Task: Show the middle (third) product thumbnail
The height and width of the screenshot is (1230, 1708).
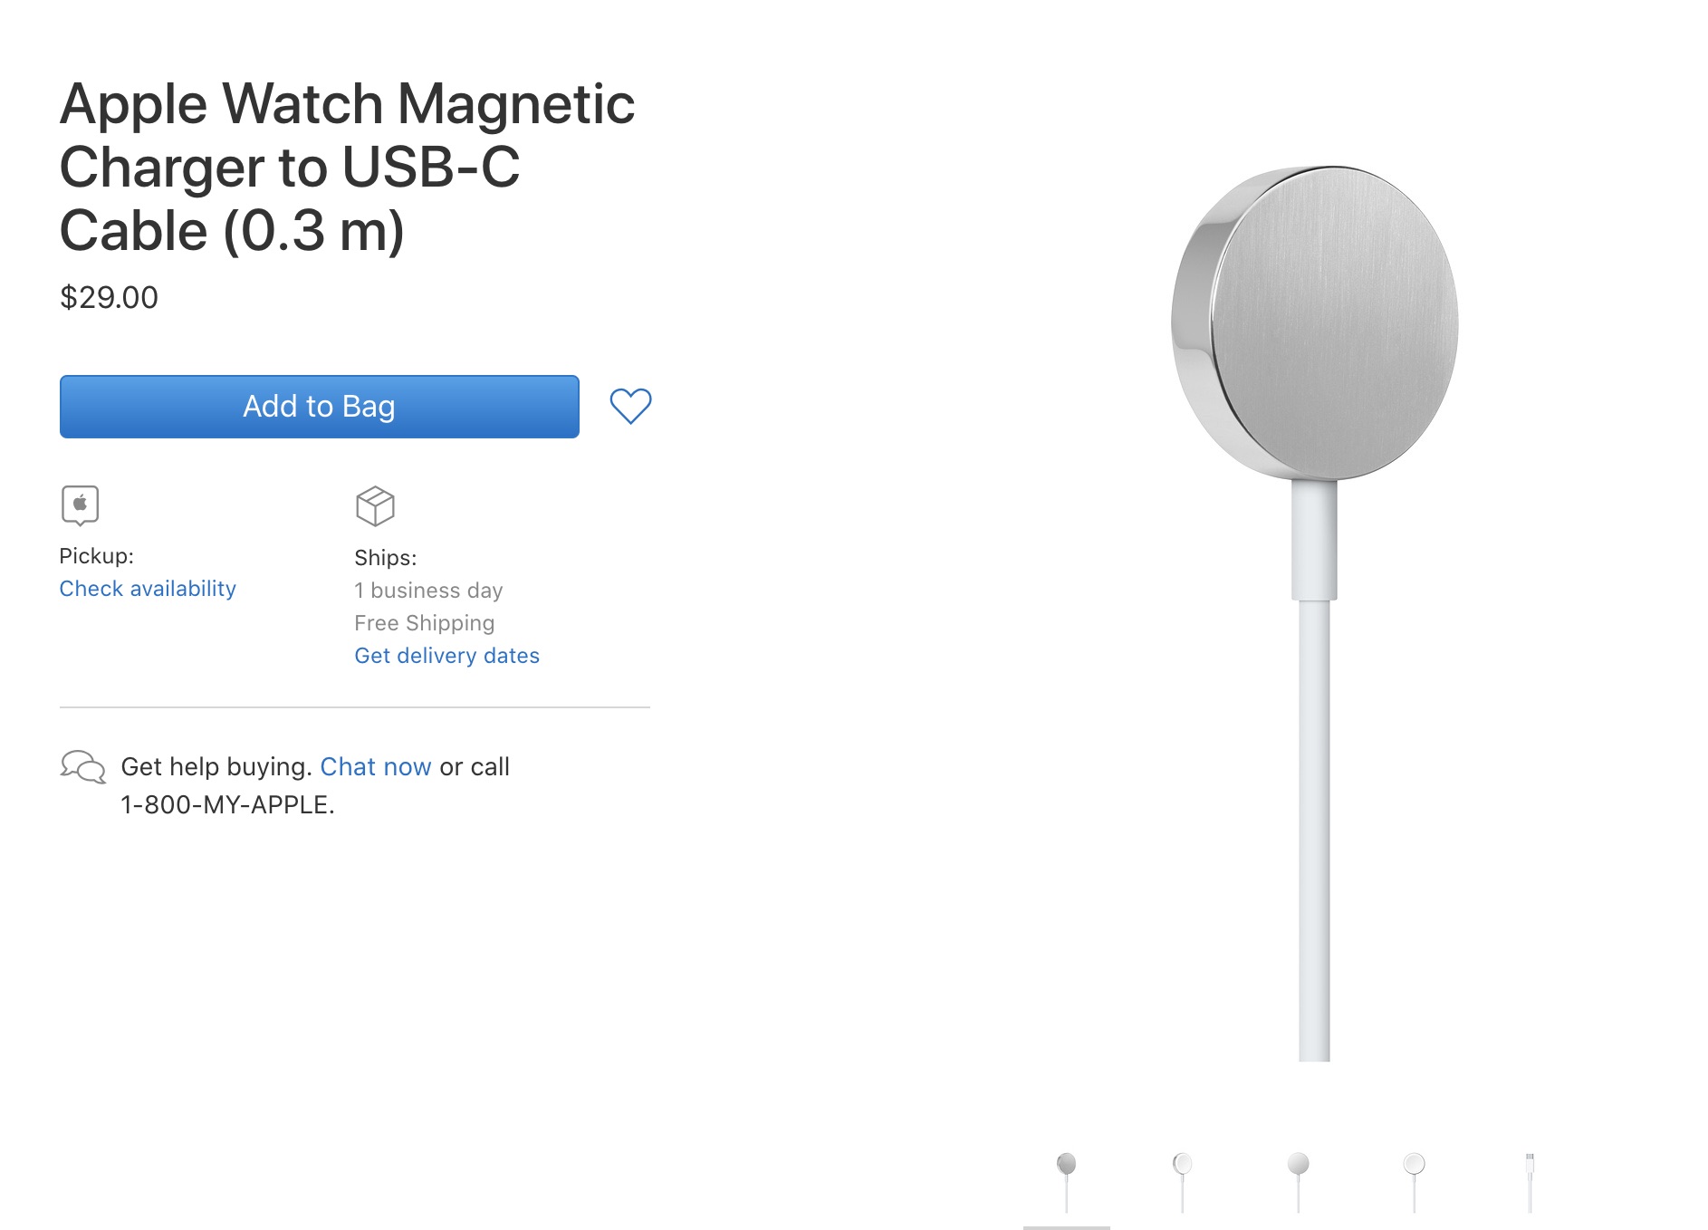Action: pyautogui.click(x=1299, y=1181)
